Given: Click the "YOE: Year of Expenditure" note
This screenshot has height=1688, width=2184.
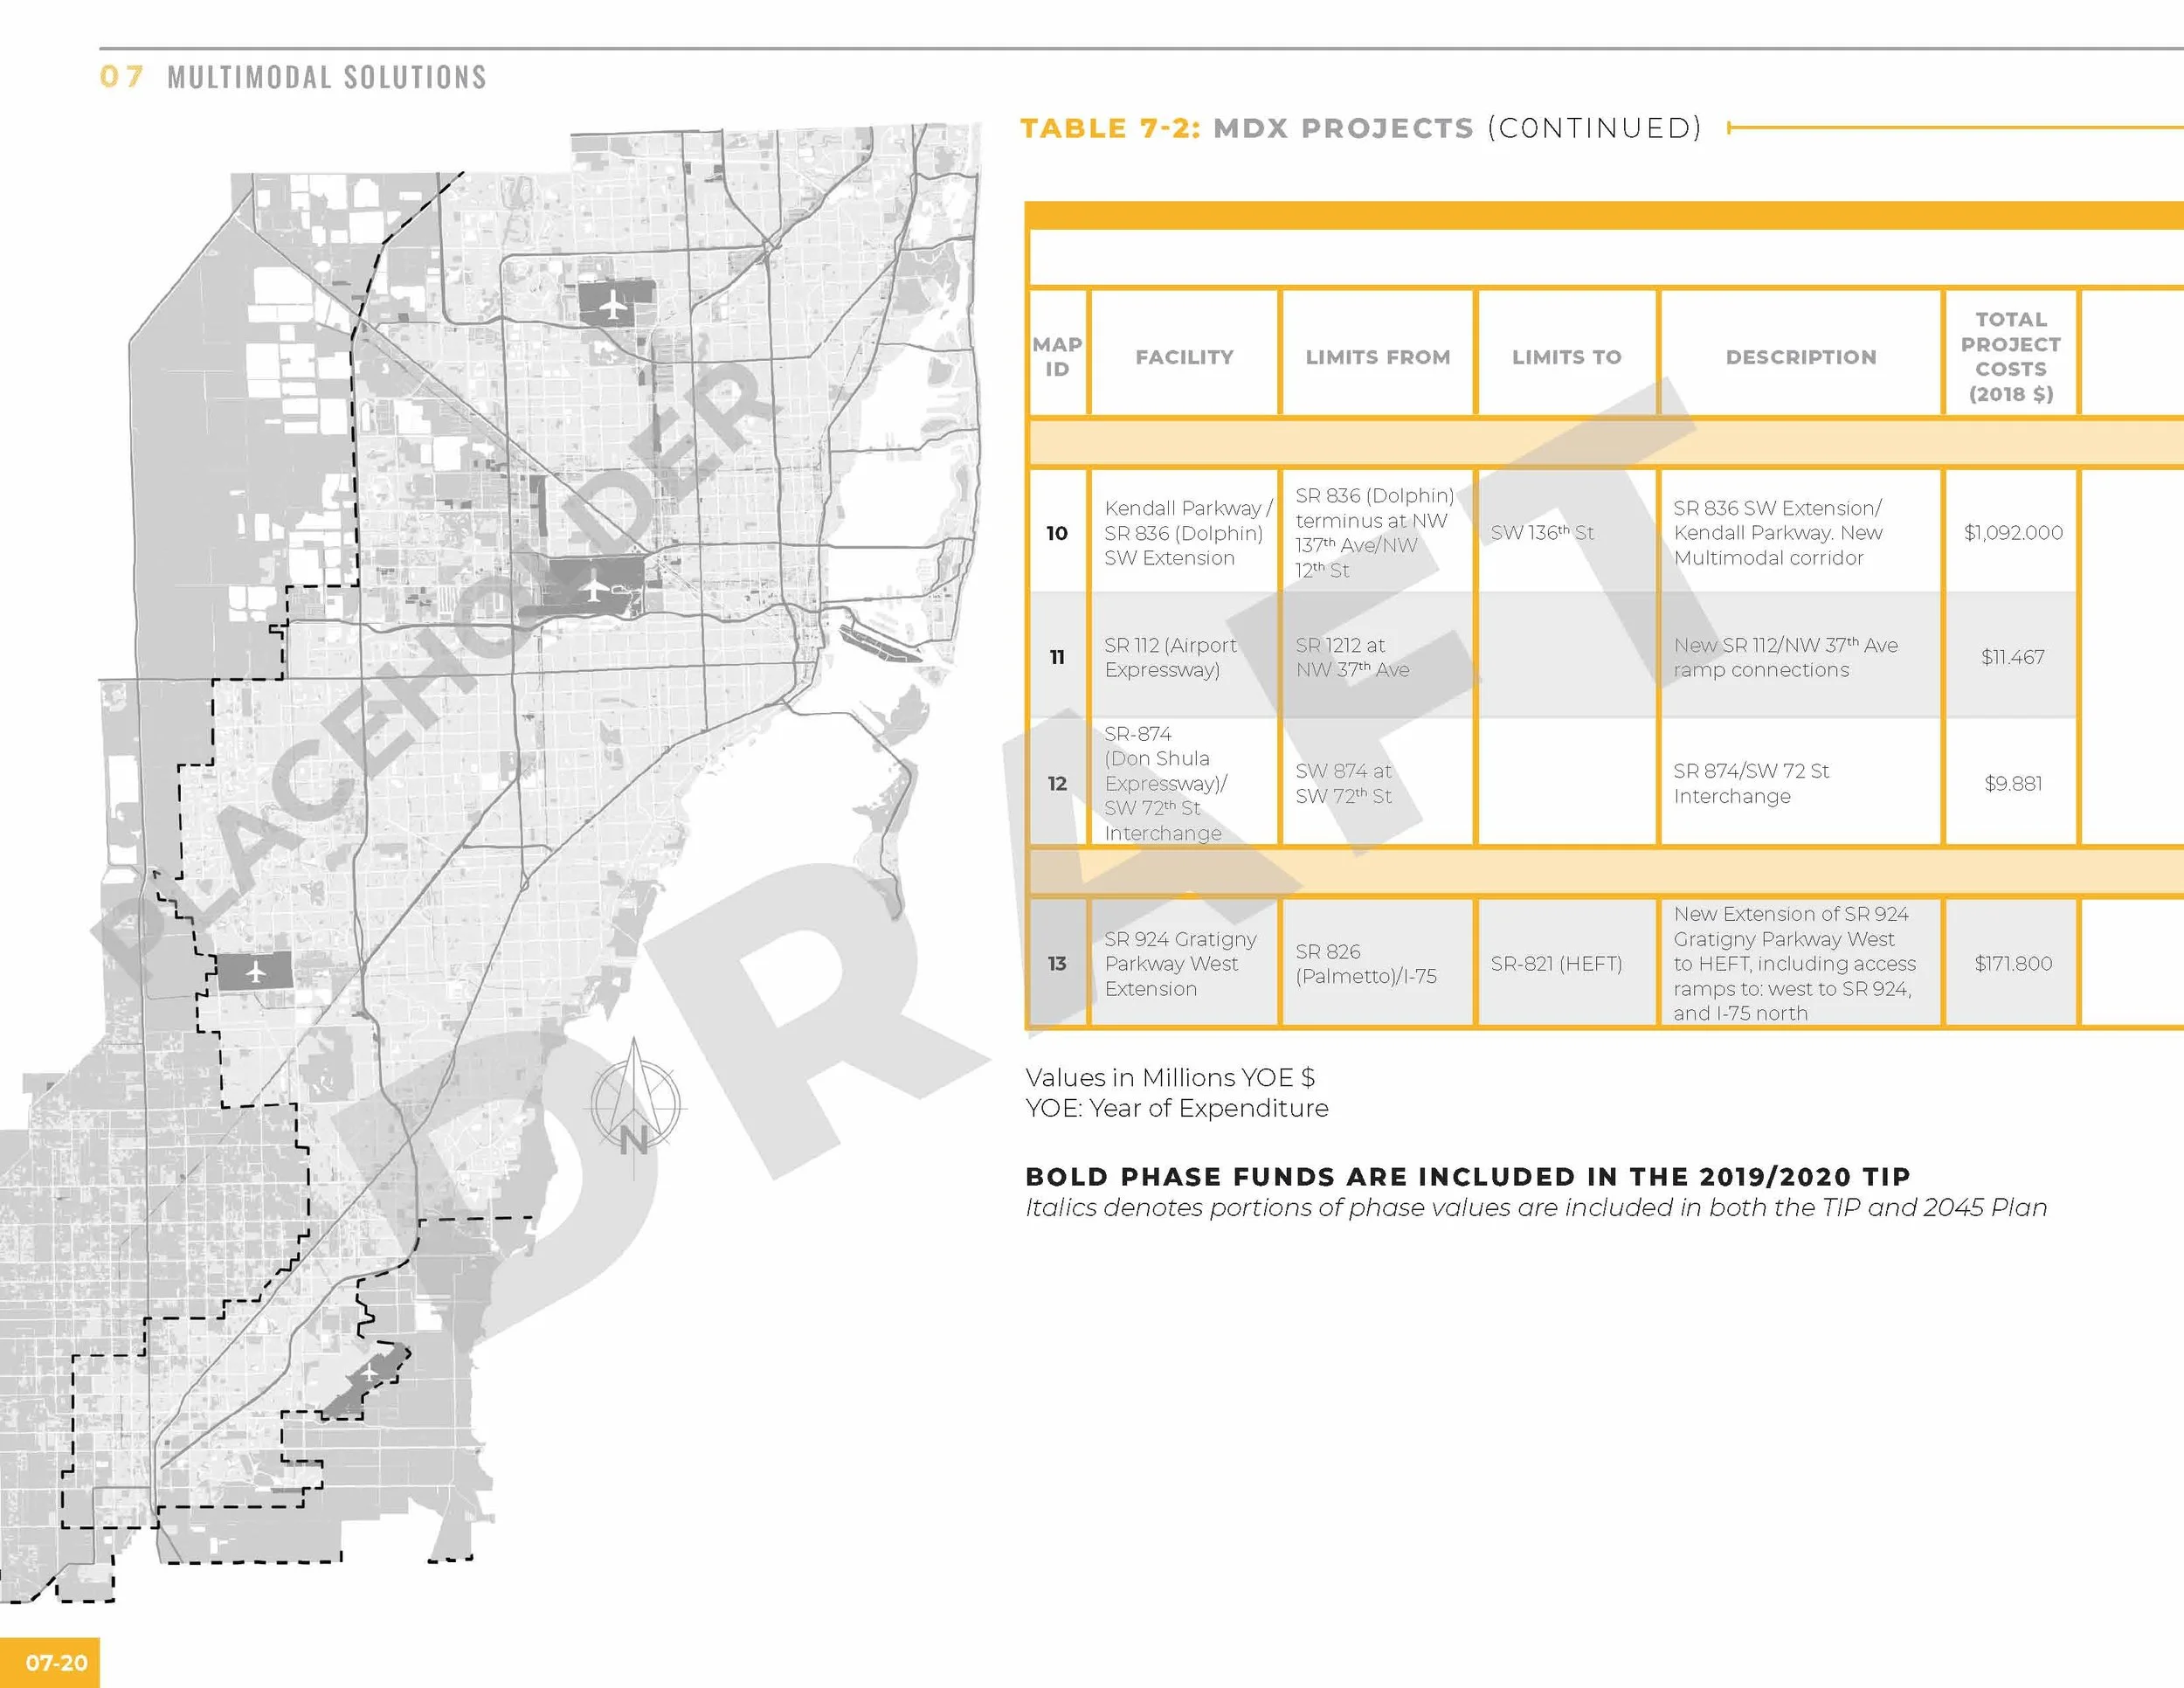Looking at the screenshot, I should pyautogui.click(x=1176, y=1108).
